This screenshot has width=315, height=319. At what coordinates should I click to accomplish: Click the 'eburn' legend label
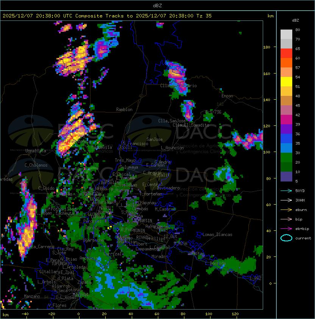pyautogui.click(x=301, y=210)
